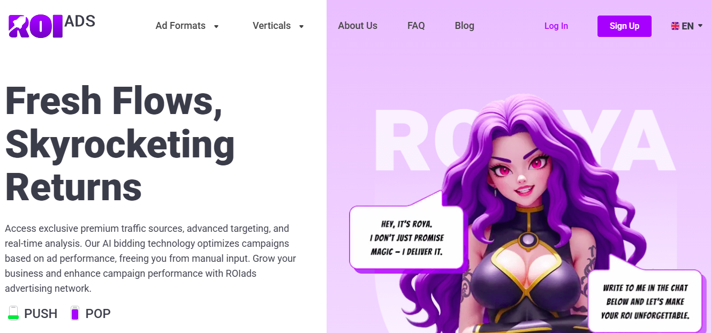Open the Verticals menu
This screenshot has width=711, height=333.
coord(271,26)
